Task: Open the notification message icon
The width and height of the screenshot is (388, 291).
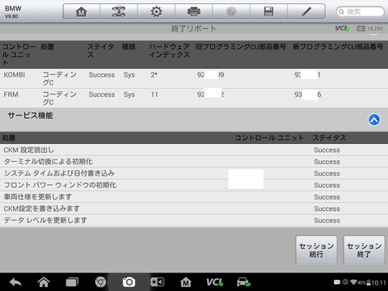Action: tap(337, 282)
